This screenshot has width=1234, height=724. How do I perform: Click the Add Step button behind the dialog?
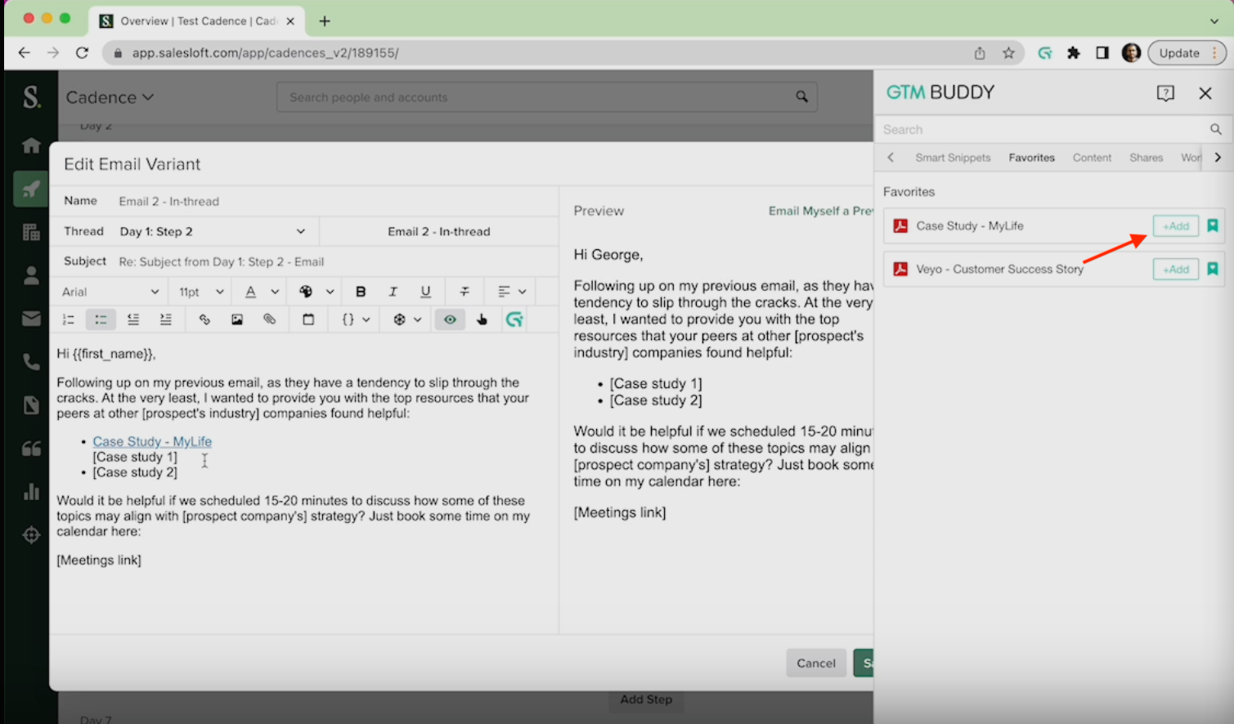click(x=646, y=699)
